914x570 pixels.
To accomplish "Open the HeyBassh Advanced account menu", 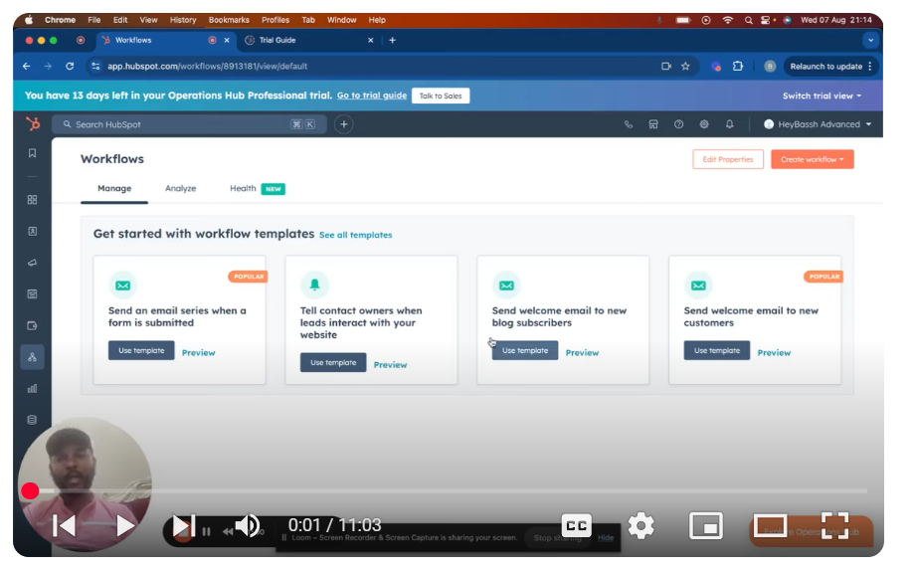I will (818, 124).
